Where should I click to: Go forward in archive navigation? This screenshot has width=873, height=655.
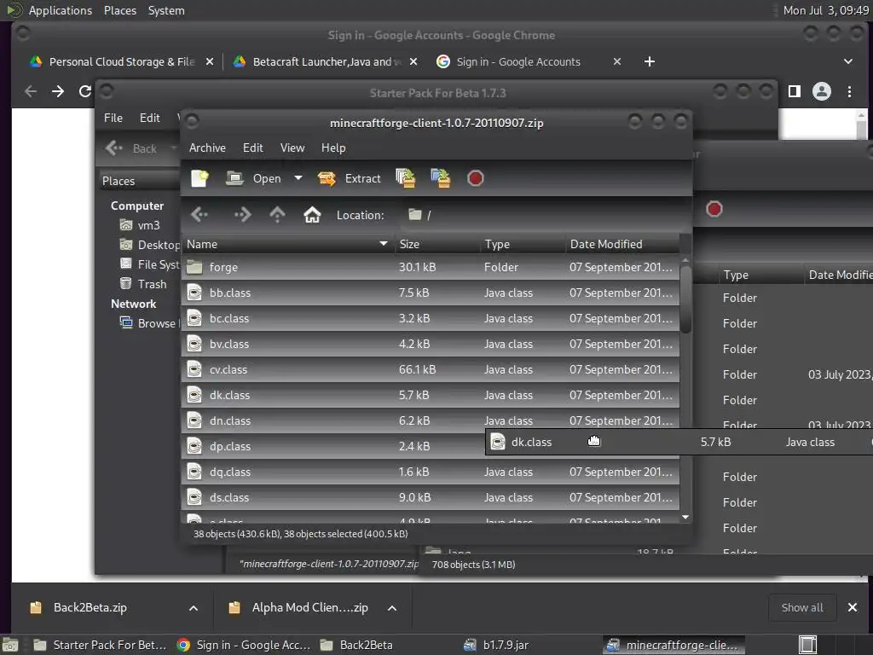pyautogui.click(x=242, y=214)
